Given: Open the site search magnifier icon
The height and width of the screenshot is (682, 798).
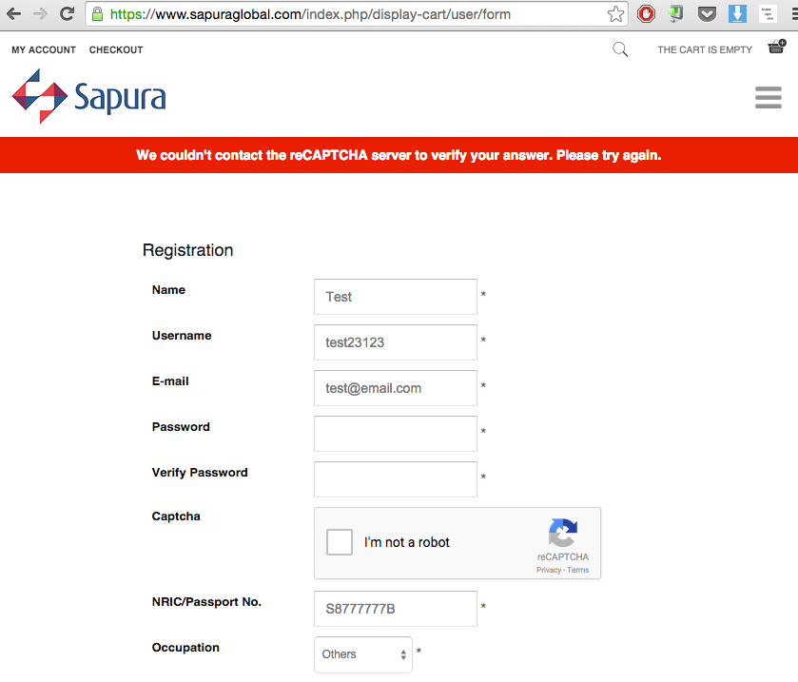Looking at the screenshot, I should click(620, 49).
